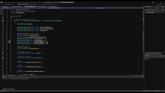165x93 pixels.
Task: Click the Categorized icon in Properties panel
Action: (145, 59)
